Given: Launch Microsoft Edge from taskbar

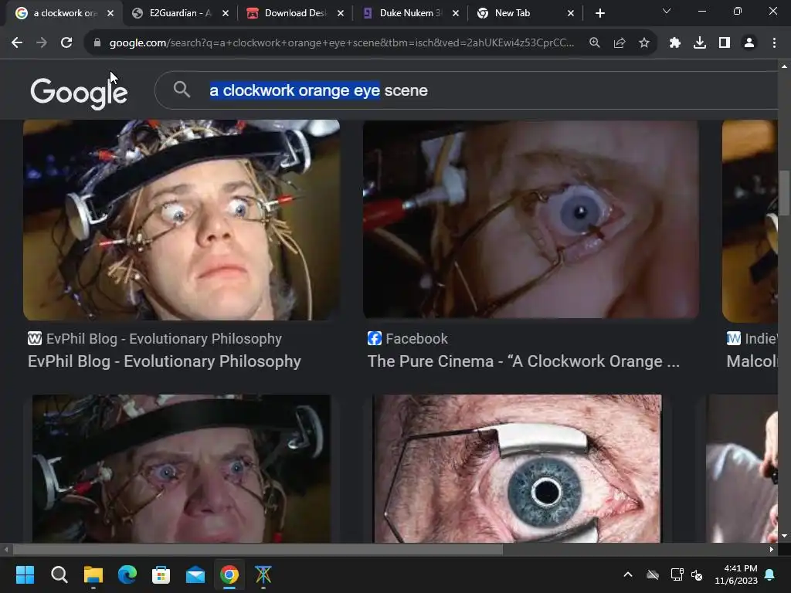Looking at the screenshot, I should pyautogui.click(x=127, y=574).
